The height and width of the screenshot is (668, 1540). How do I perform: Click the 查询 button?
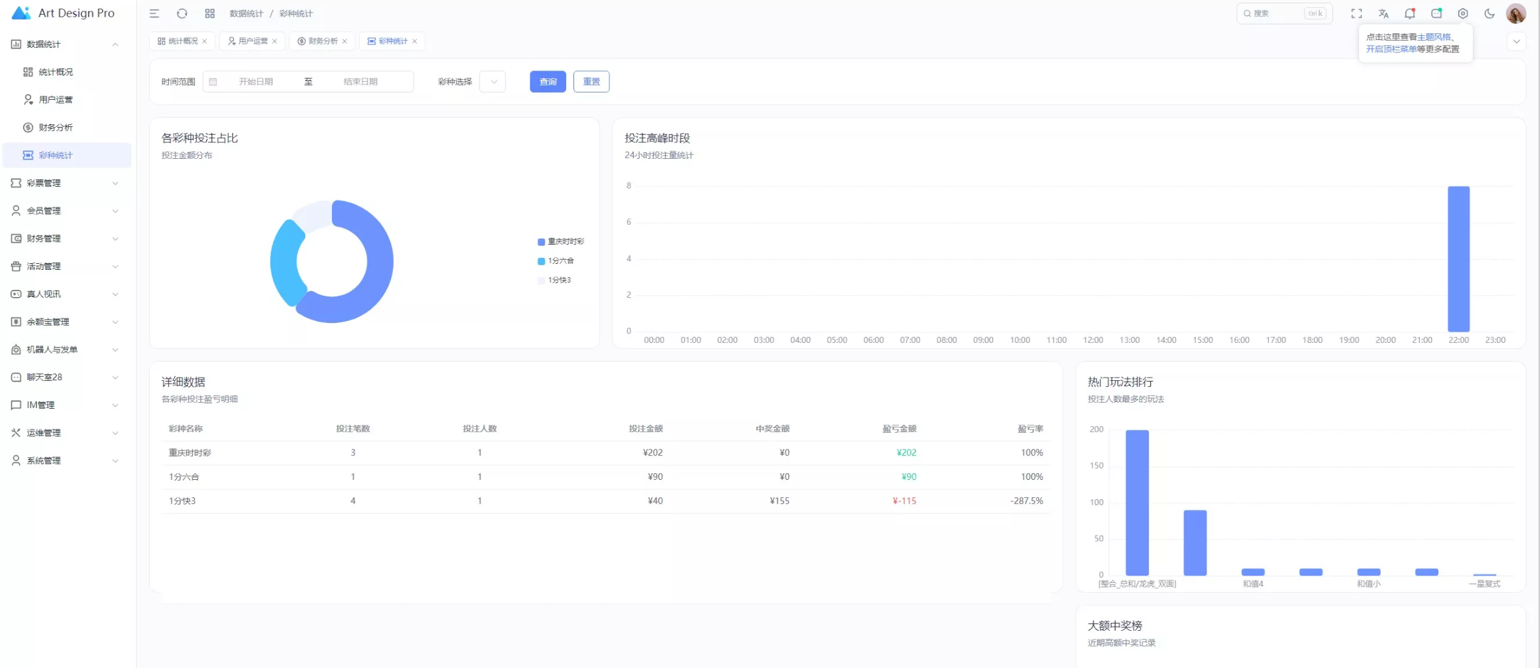pyautogui.click(x=547, y=82)
